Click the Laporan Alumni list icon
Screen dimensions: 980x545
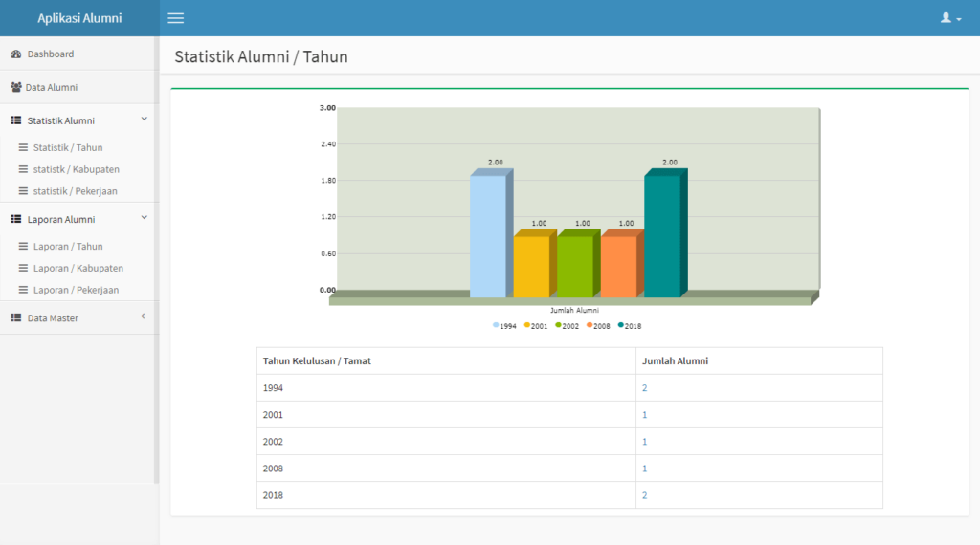[x=16, y=219]
